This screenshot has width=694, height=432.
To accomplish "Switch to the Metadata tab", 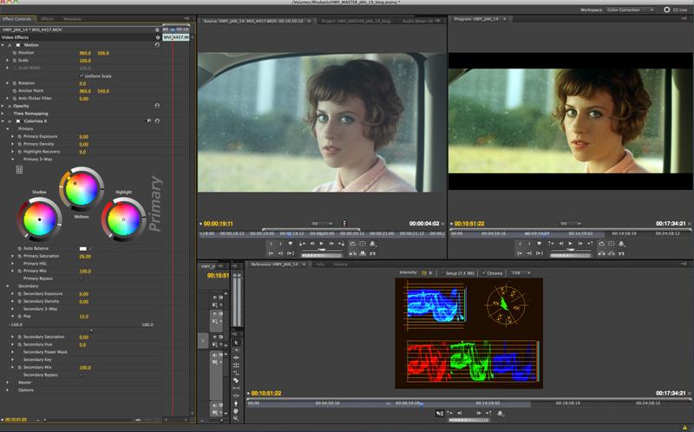I will point(72,18).
